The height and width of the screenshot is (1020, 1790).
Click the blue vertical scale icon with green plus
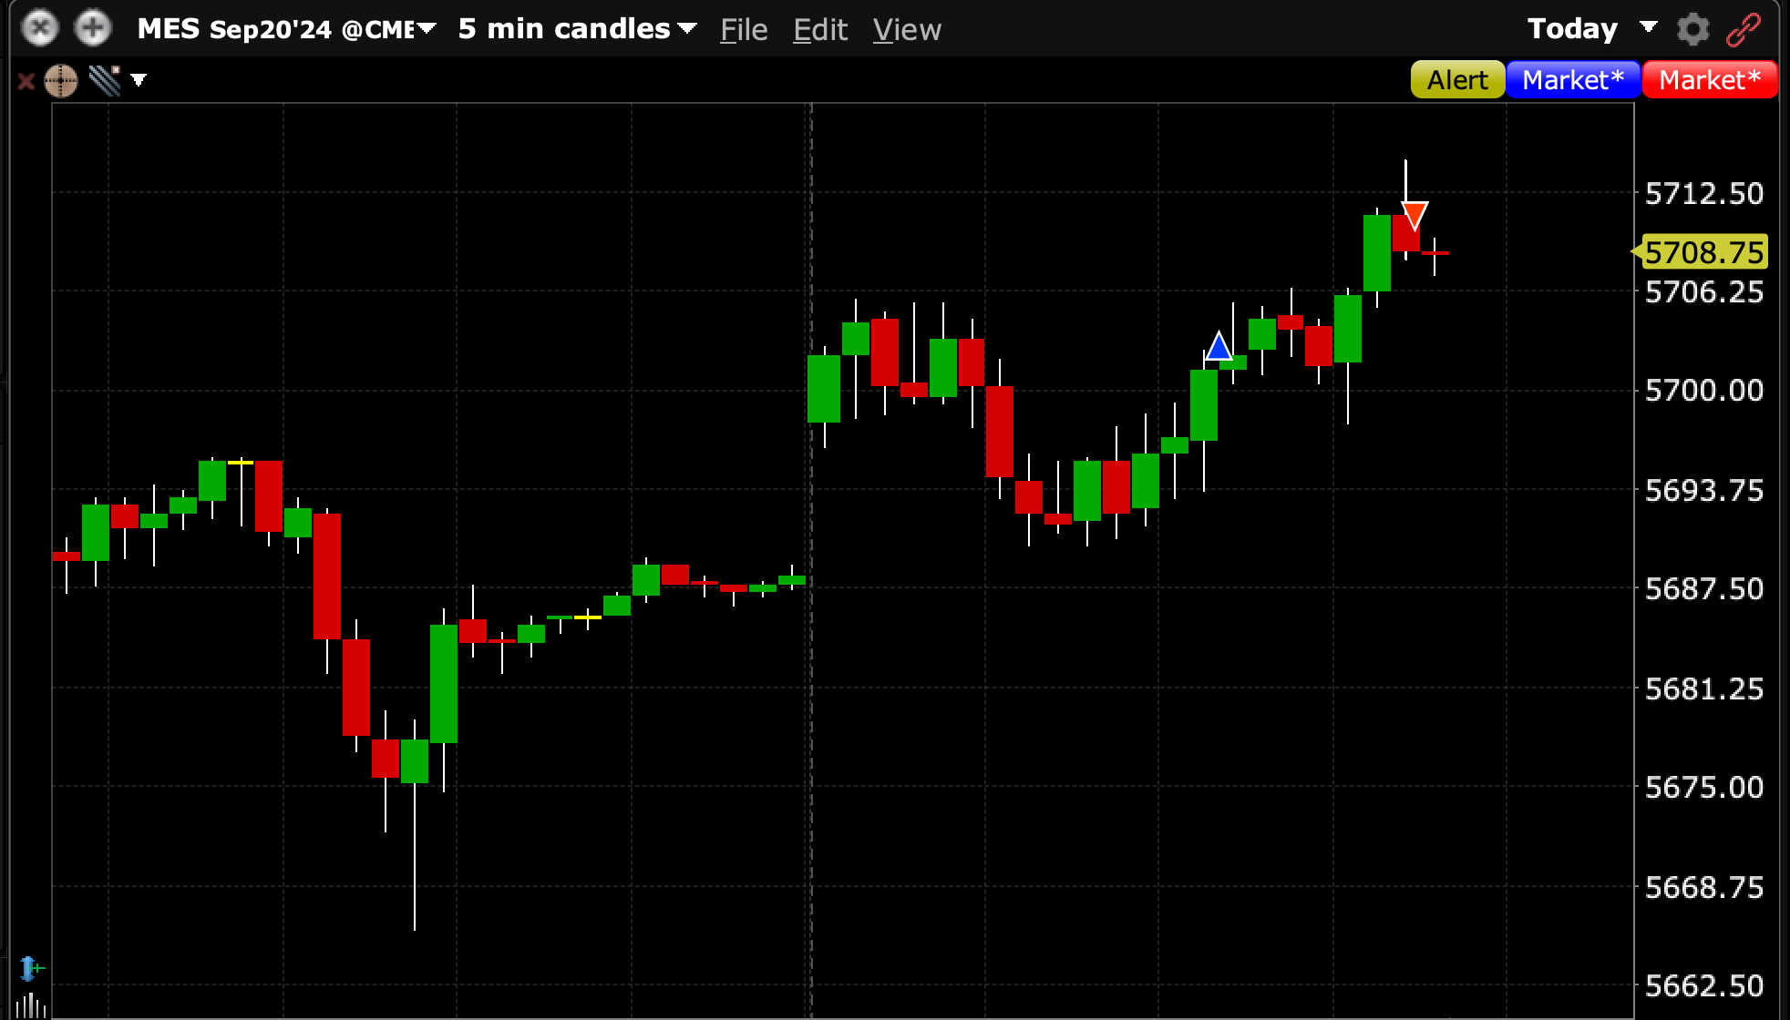[30, 967]
